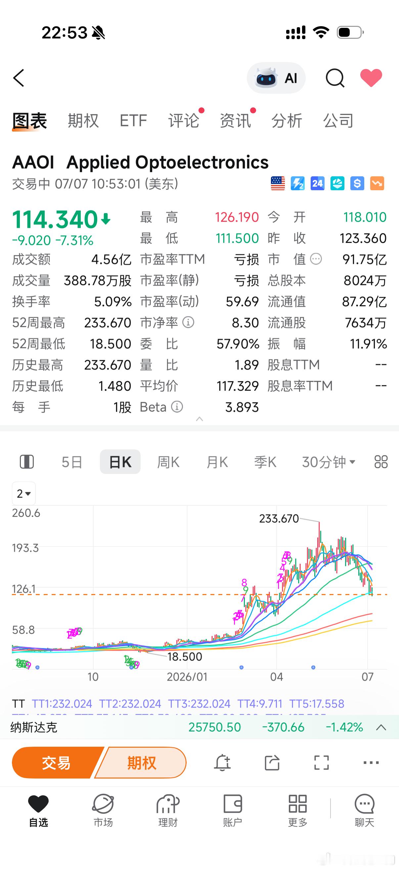The height and width of the screenshot is (869, 399).
Task: Open the 资讯 tab
Action: tap(235, 121)
